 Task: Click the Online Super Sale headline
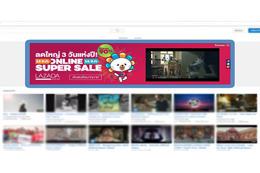pos(68,65)
